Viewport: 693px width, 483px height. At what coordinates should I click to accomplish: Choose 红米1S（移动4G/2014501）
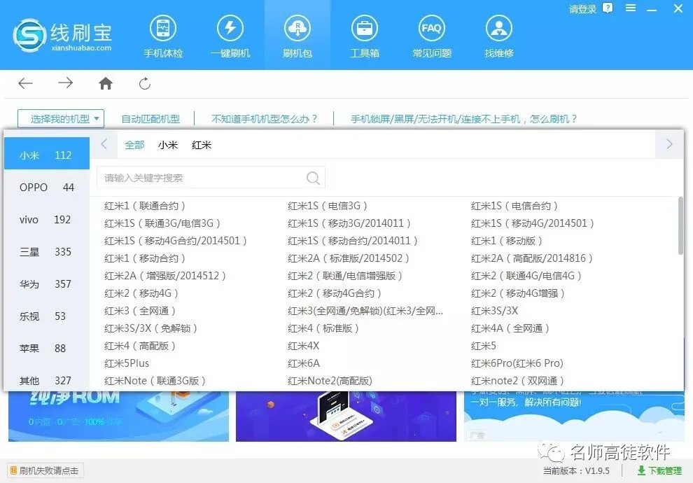tap(533, 223)
